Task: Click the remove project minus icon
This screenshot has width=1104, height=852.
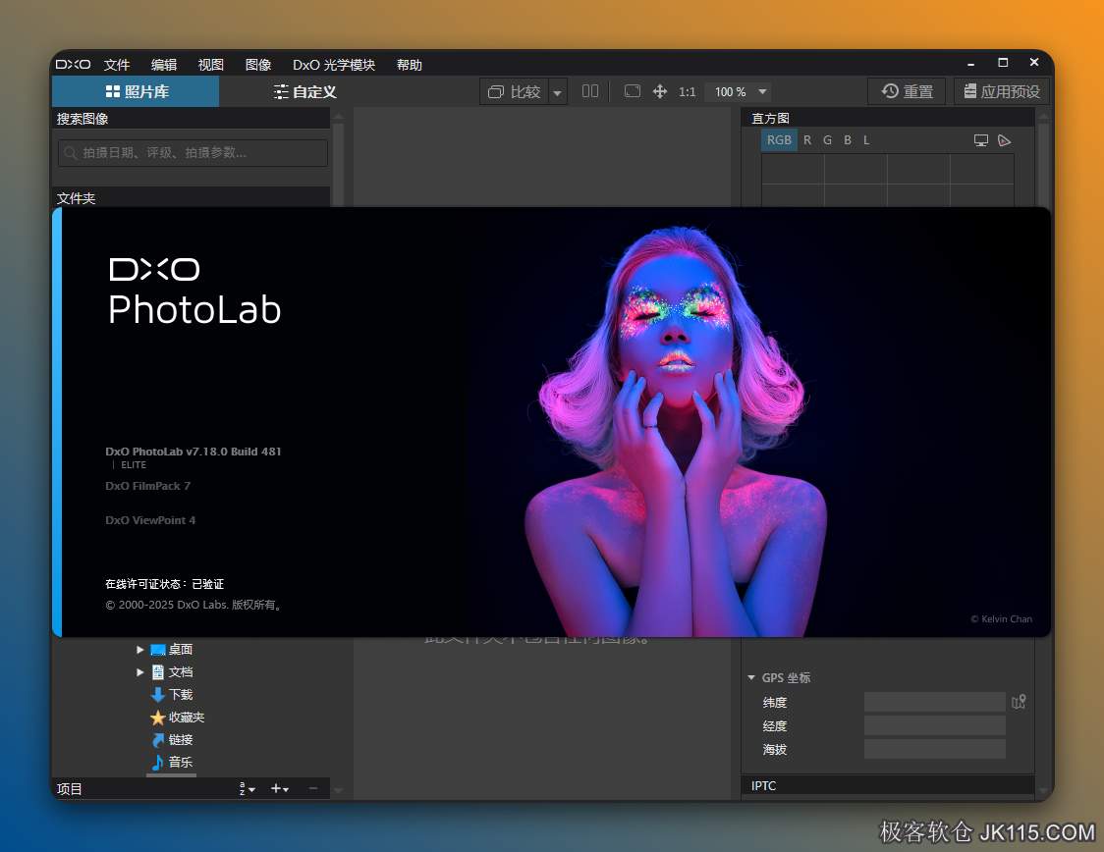Action: [313, 788]
